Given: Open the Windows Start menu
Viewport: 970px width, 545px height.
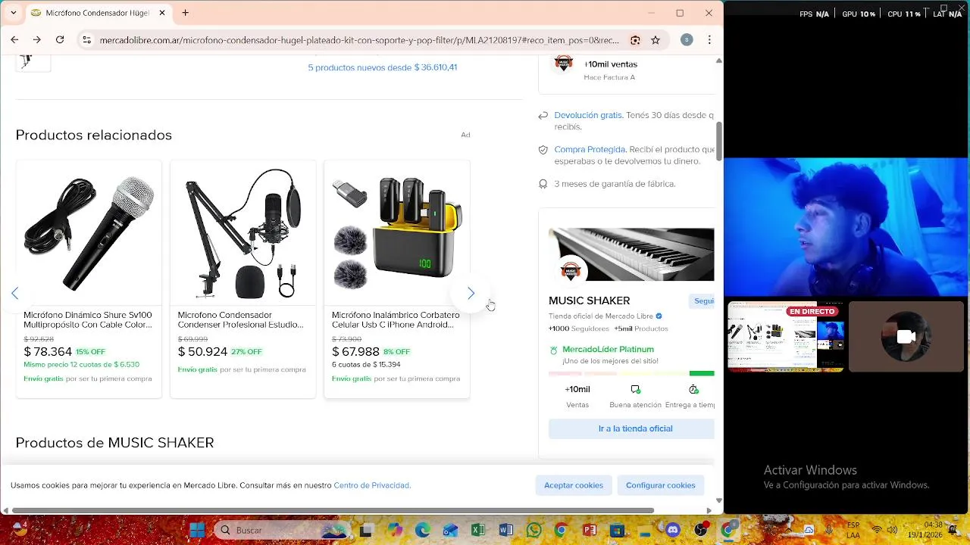Looking at the screenshot, I should coord(197,530).
